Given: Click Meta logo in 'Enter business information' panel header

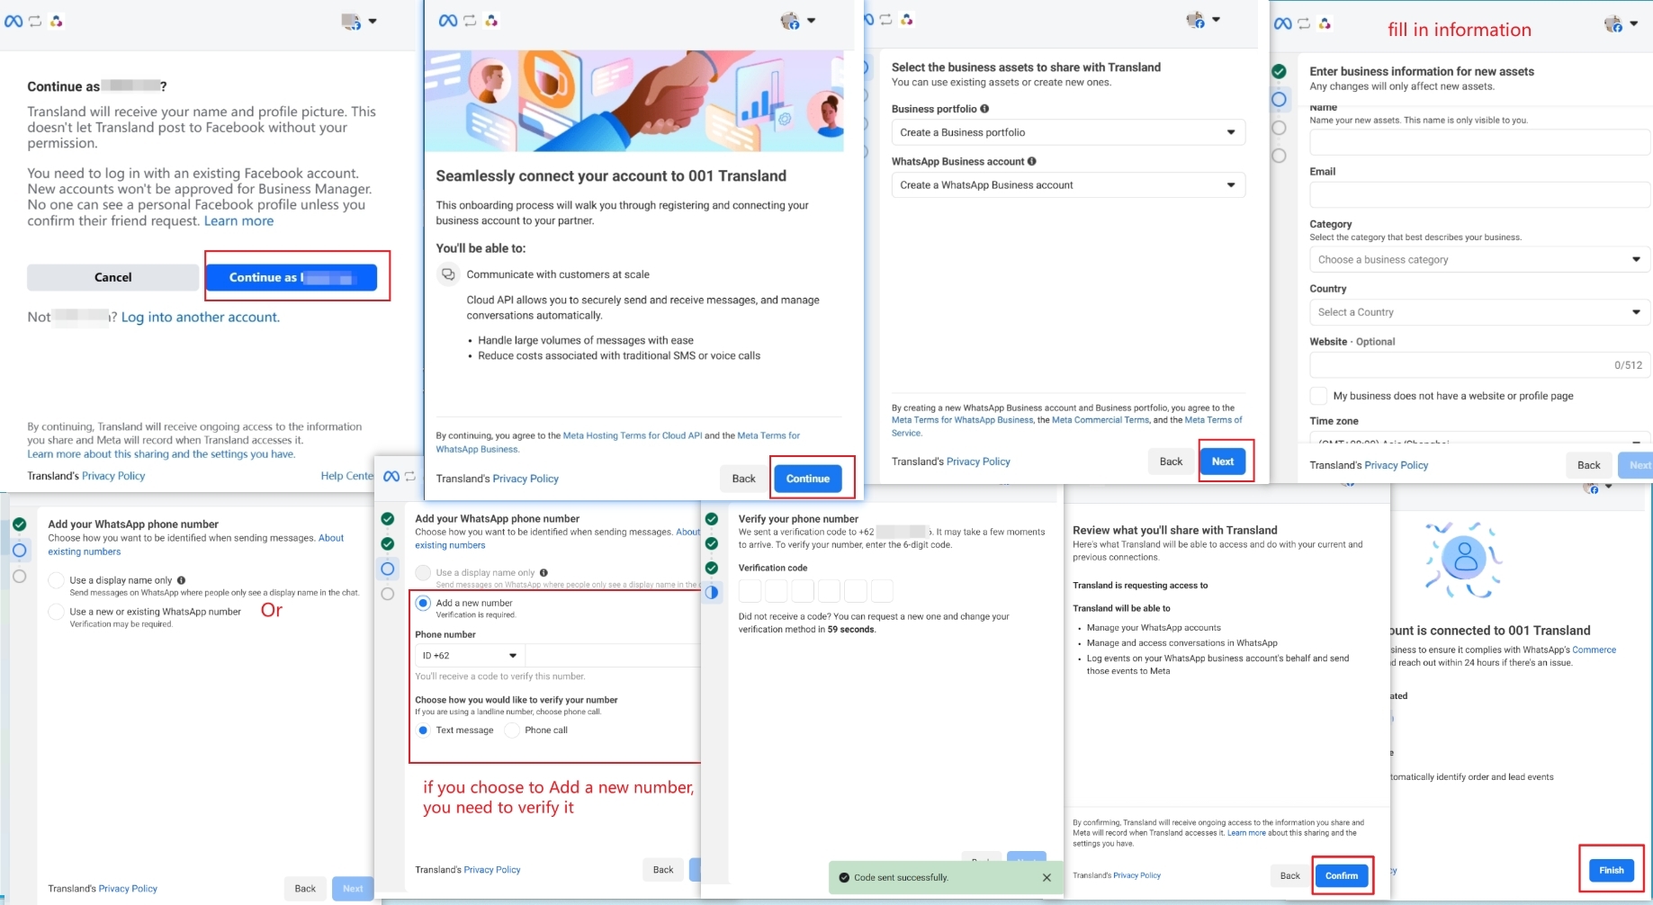Looking at the screenshot, I should 1283,23.
